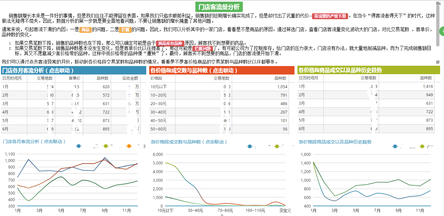Click the blue legend color dot in trend chart
Image resolution: width=444 pixels, height=216 pixels.
[395, 146]
